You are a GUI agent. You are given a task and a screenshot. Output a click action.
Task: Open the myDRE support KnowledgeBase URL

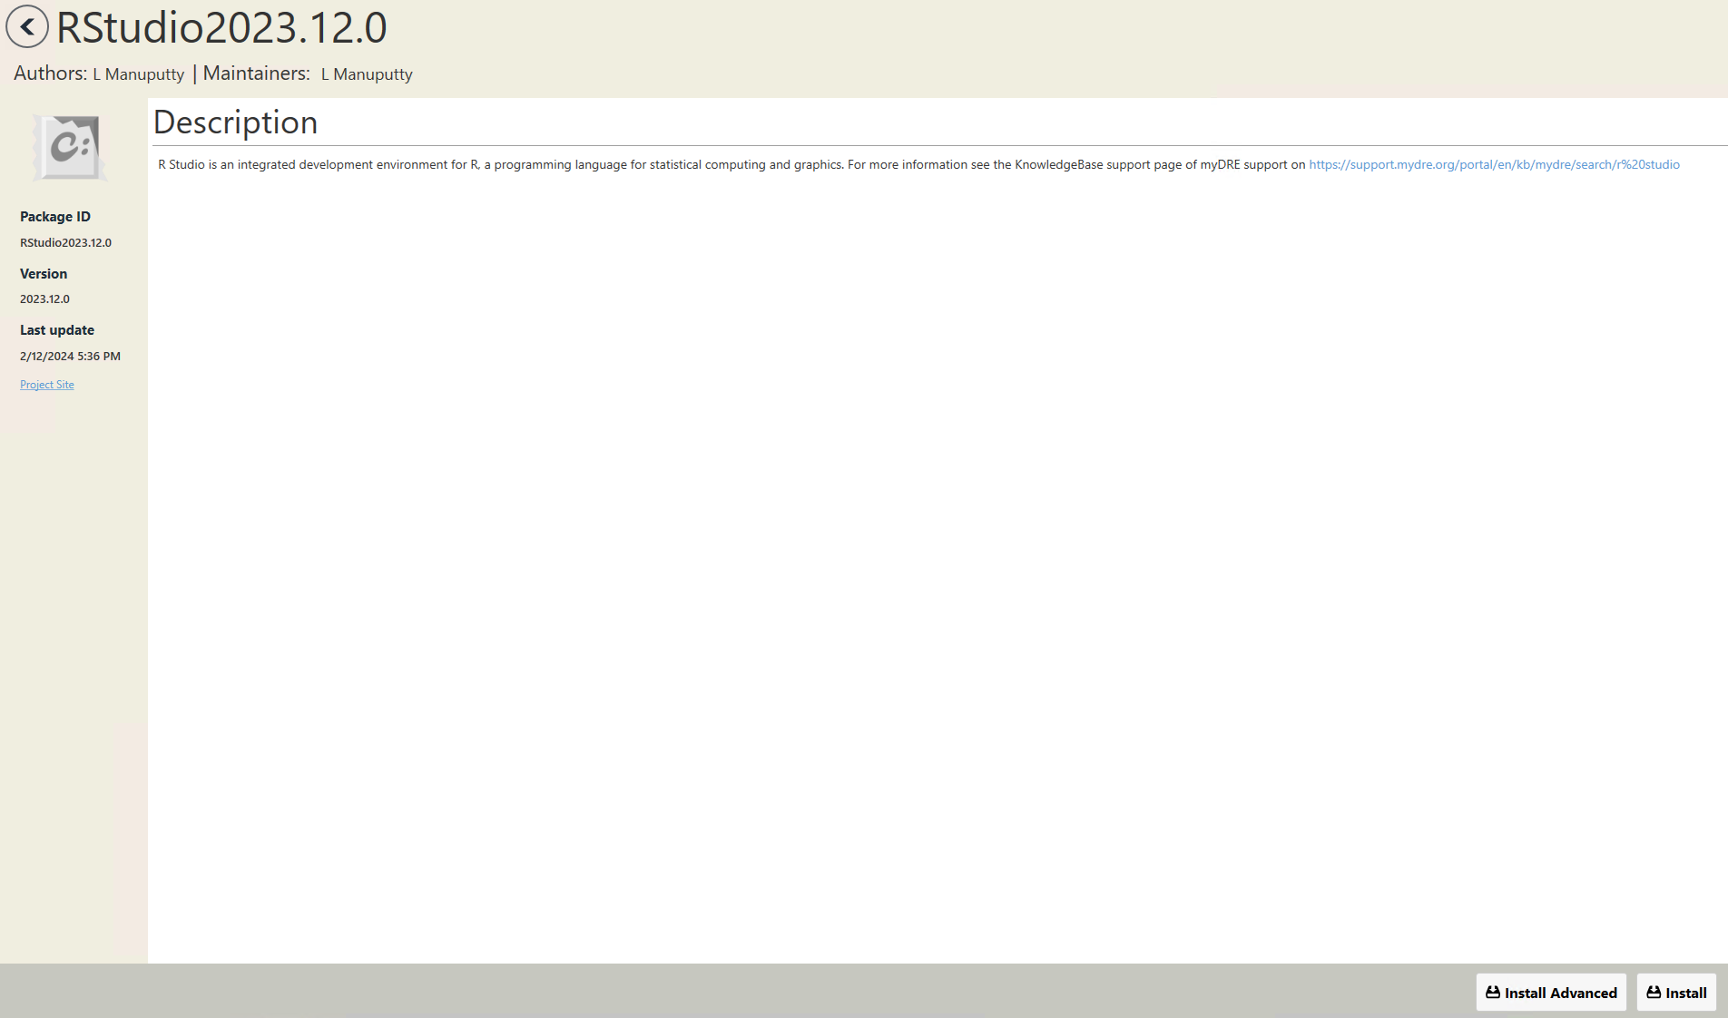click(1494, 164)
